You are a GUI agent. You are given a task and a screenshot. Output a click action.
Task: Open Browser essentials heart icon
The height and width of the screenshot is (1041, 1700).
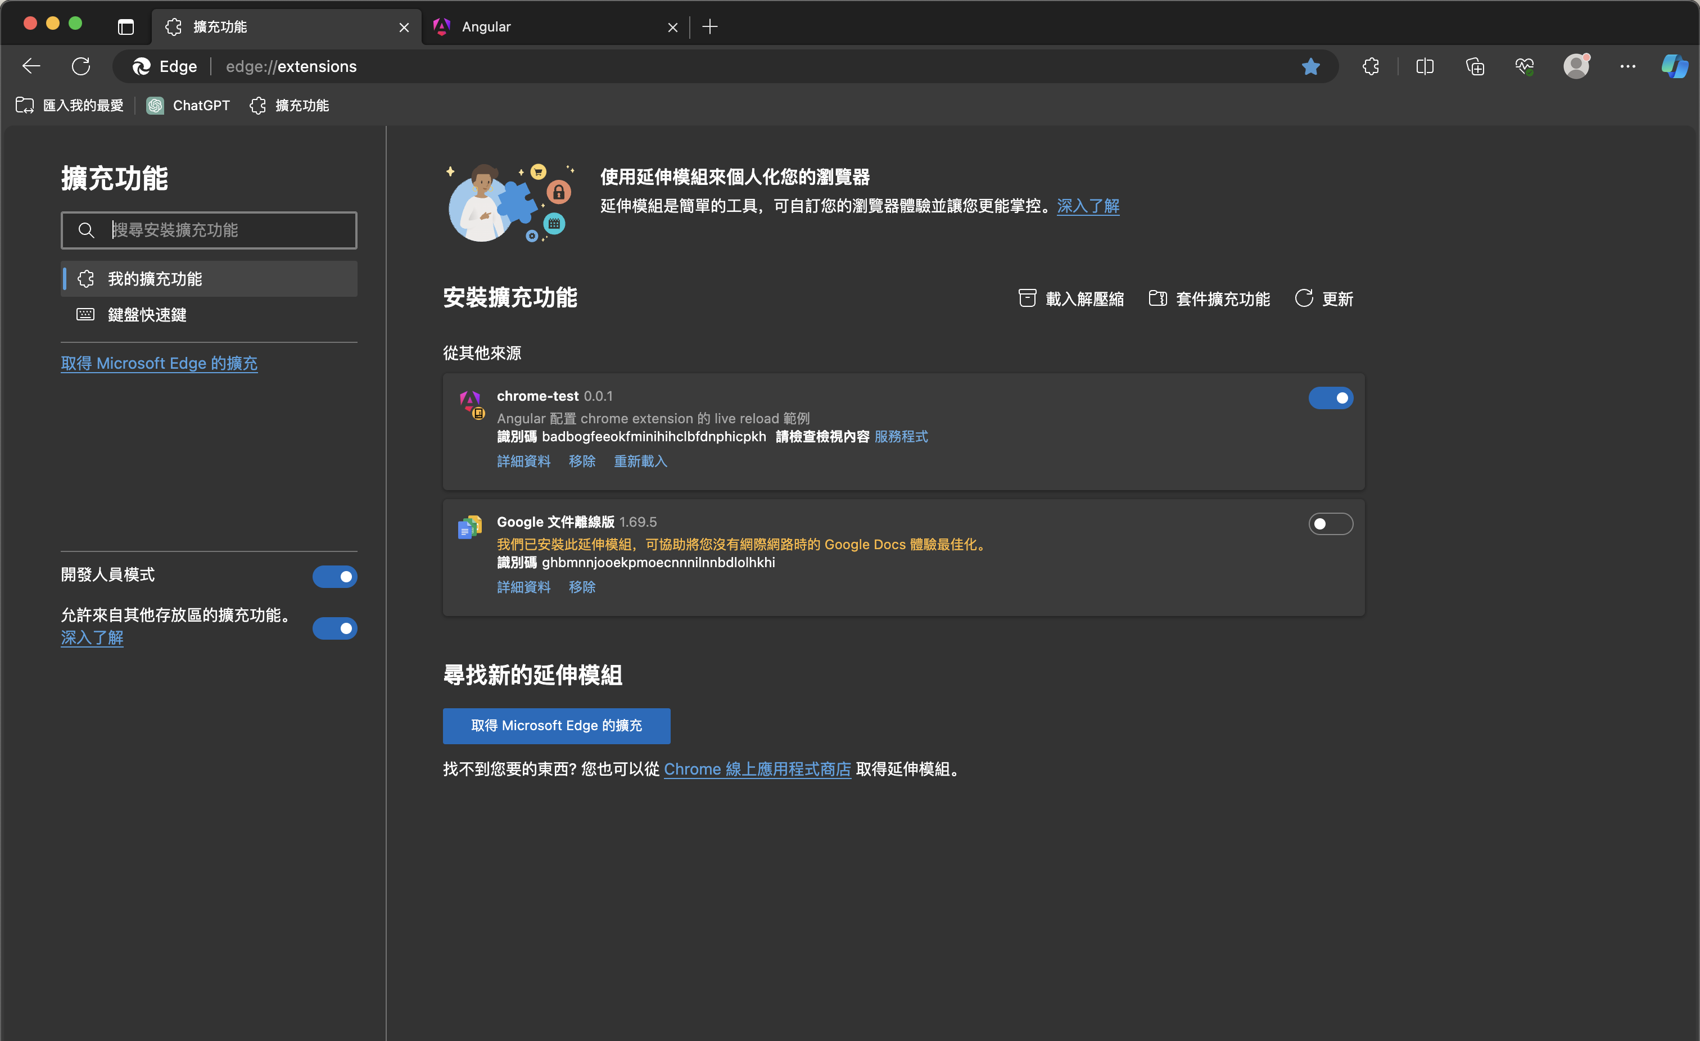pos(1524,66)
